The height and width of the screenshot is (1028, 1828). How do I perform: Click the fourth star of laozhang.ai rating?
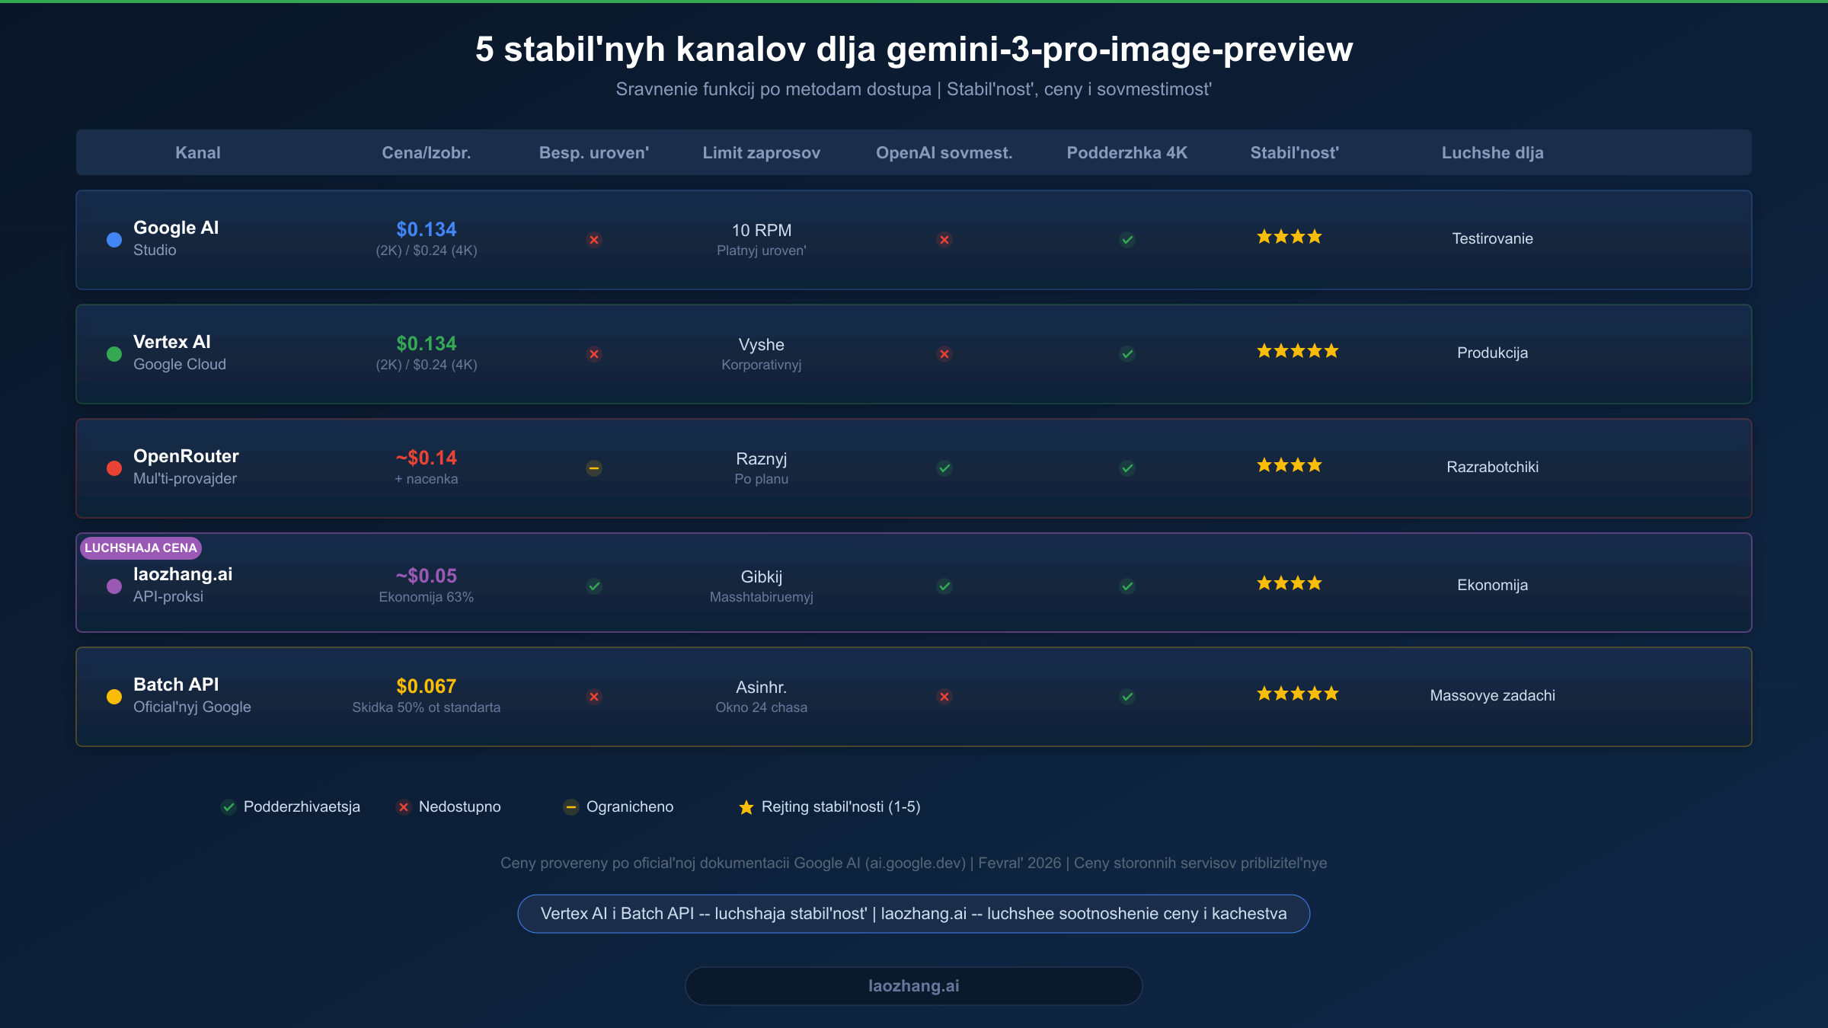1315,583
